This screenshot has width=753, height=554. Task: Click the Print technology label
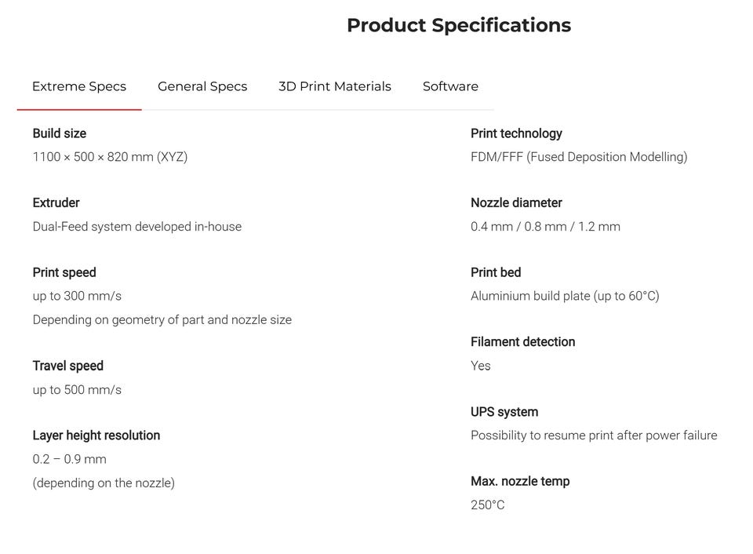pyautogui.click(x=516, y=133)
